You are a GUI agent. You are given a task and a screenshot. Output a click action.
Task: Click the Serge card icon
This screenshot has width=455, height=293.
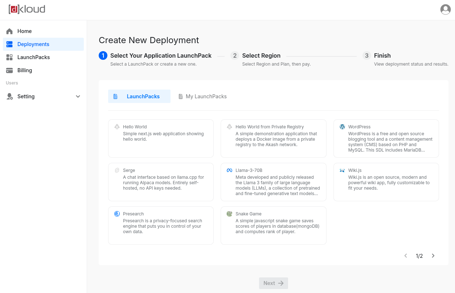pyautogui.click(x=117, y=170)
